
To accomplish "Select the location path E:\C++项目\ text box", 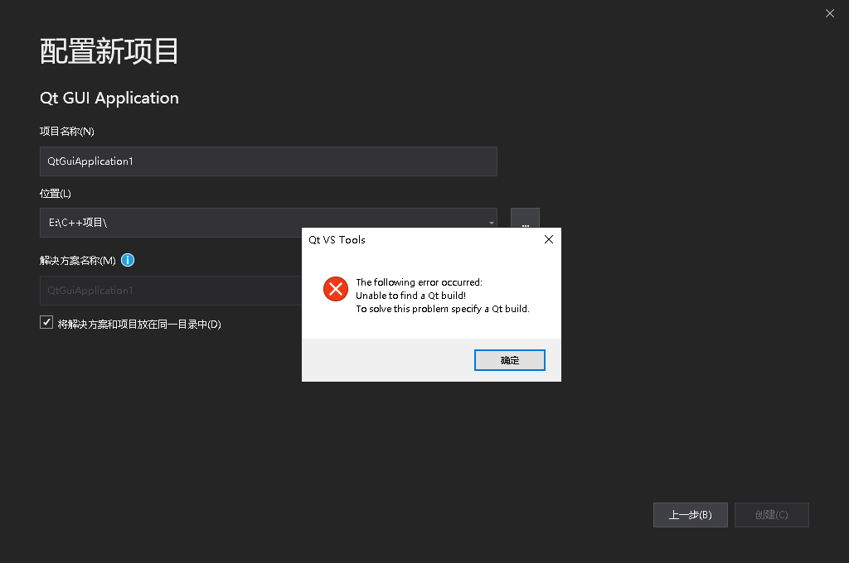I will (249, 222).
